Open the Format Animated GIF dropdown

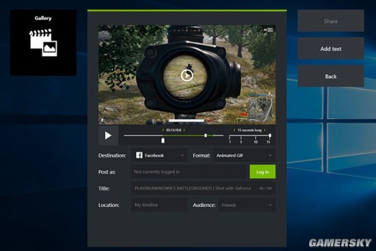coord(244,156)
